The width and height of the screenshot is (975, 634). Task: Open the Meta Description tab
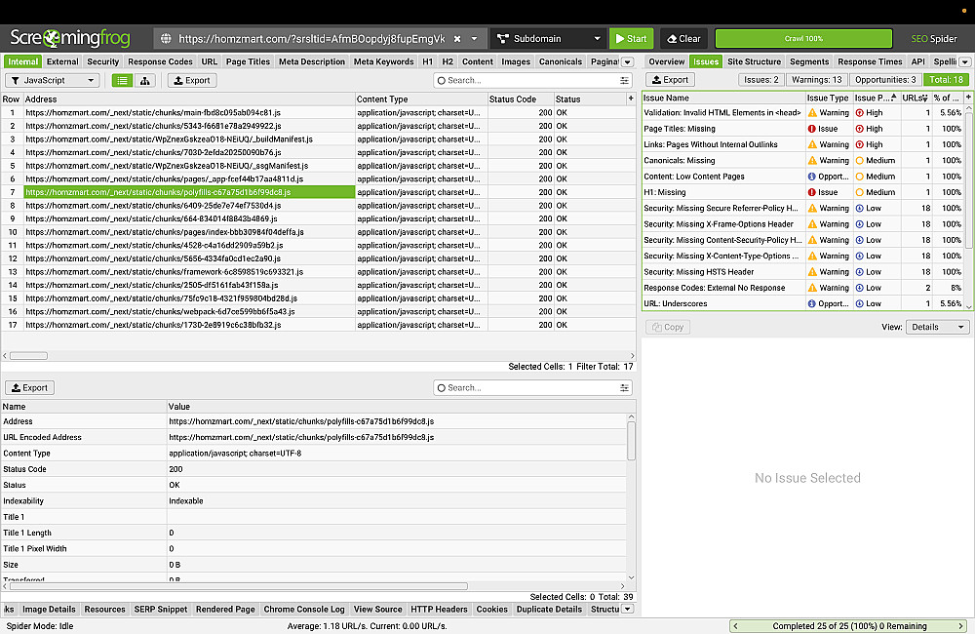click(x=312, y=61)
